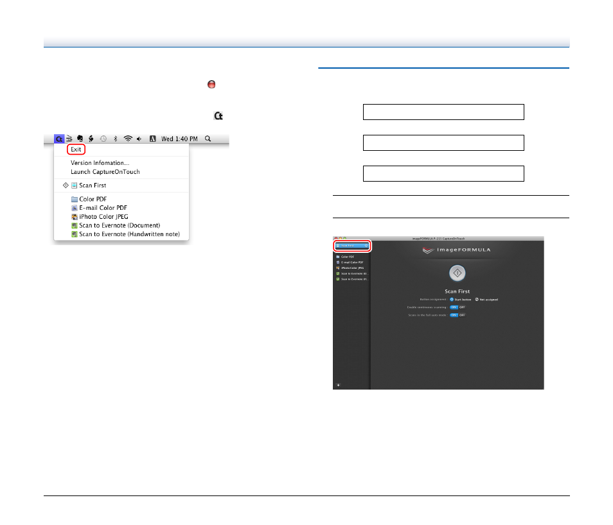Choose the Not assigned option
This screenshot has height=525, width=613.
pos(486,300)
